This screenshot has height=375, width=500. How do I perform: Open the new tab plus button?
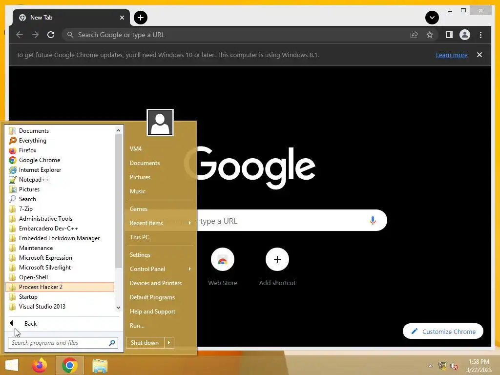pyautogui.click(x=141, y=18)
